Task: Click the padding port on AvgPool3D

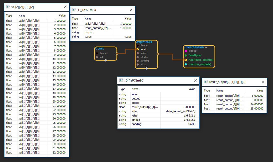Action: pos(138,61)
